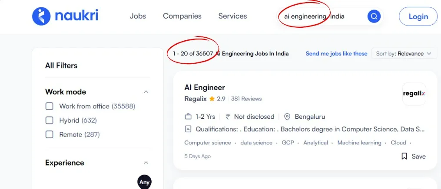Image resolution: width=441 pixels, height=189 pixels.
Task: Click the qualifications document icon
Action: pos(188,129)
